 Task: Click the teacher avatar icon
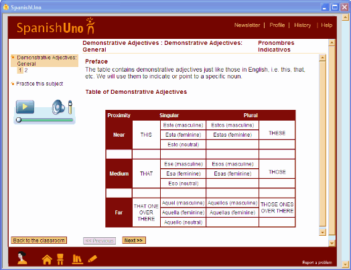click(x=22, y=258)
